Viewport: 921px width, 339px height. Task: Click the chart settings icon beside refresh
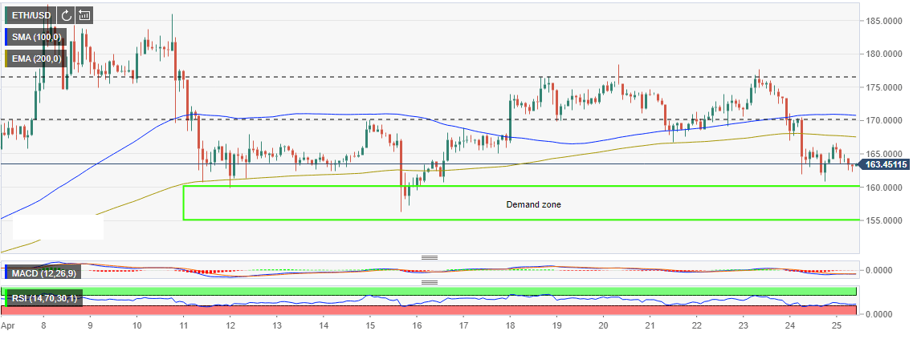point(84,14)
